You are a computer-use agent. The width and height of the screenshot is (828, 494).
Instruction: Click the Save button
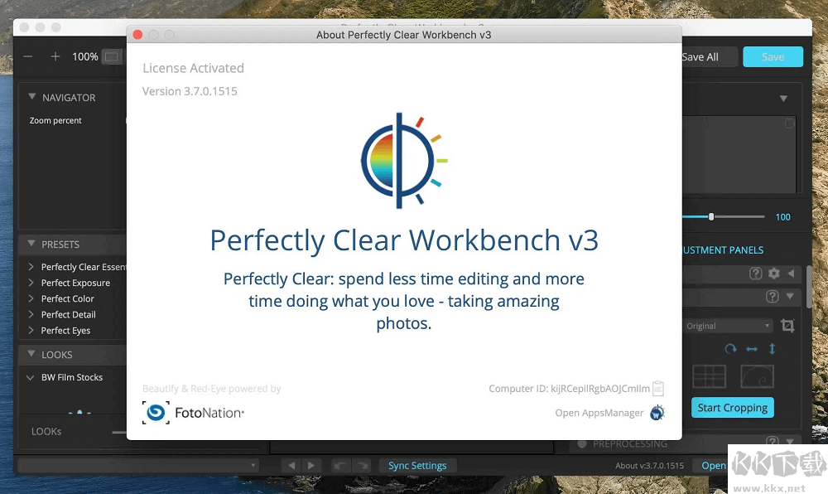[773, 57]
